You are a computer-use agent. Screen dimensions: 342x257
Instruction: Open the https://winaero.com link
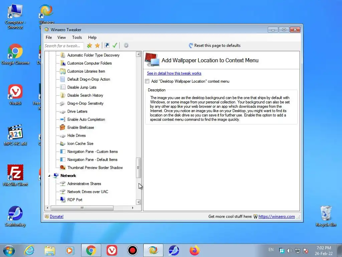(x=277, y=217)
